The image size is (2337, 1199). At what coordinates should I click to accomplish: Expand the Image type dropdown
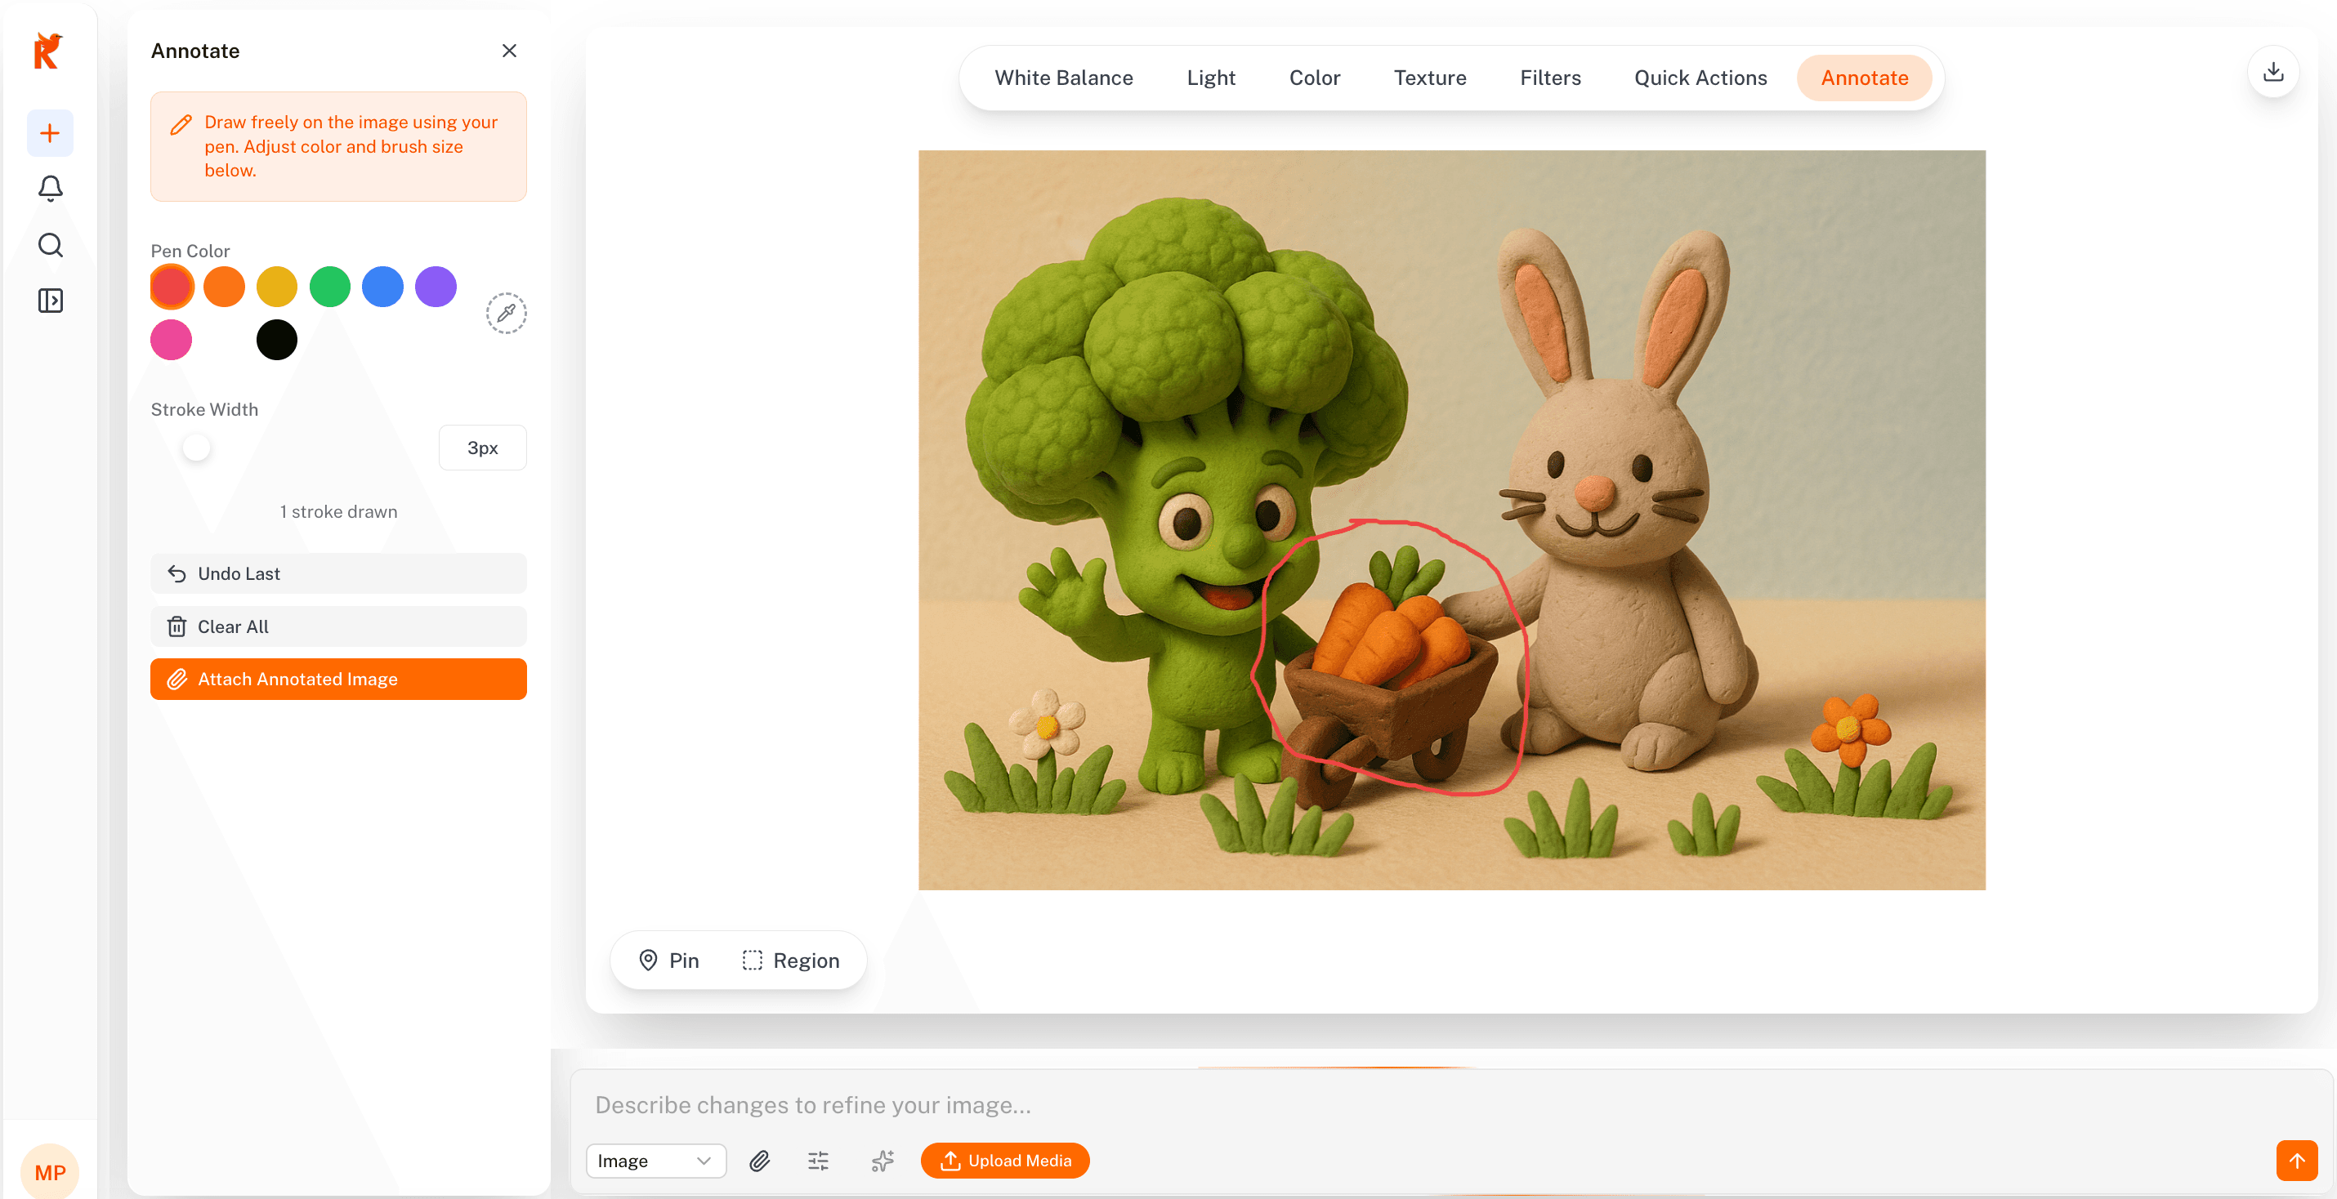click(655, 1160)
